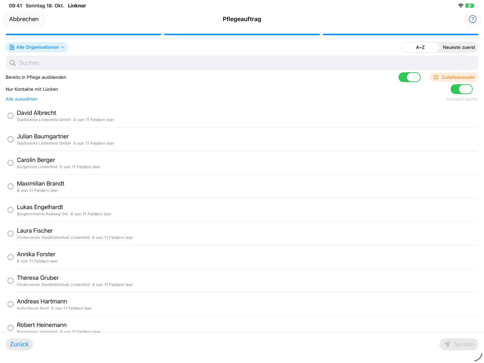This screenshot has height=363, width=484.
Task: Click the third progress step bar
Action: (x=400, y=35)
